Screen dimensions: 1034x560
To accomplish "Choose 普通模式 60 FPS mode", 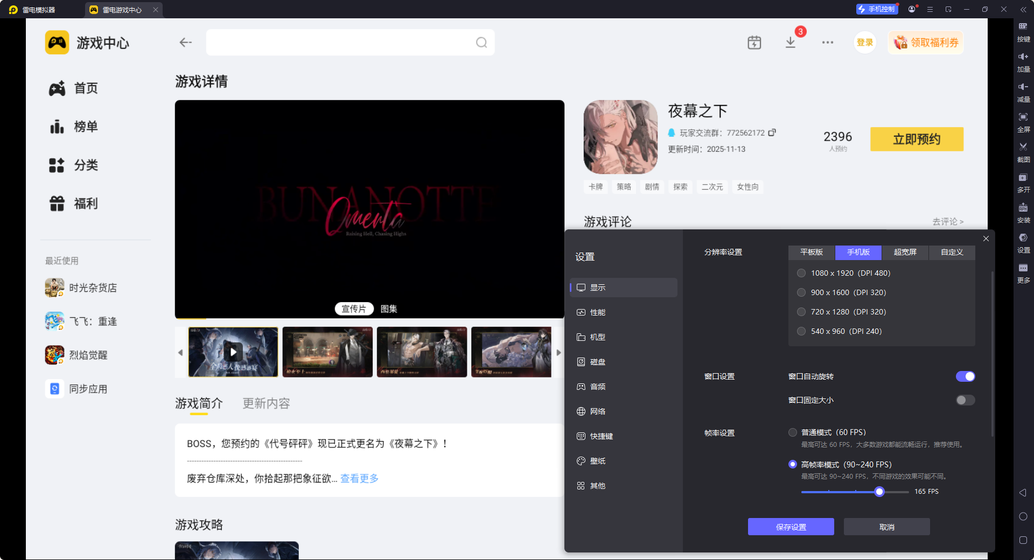I will click(792, 432).
